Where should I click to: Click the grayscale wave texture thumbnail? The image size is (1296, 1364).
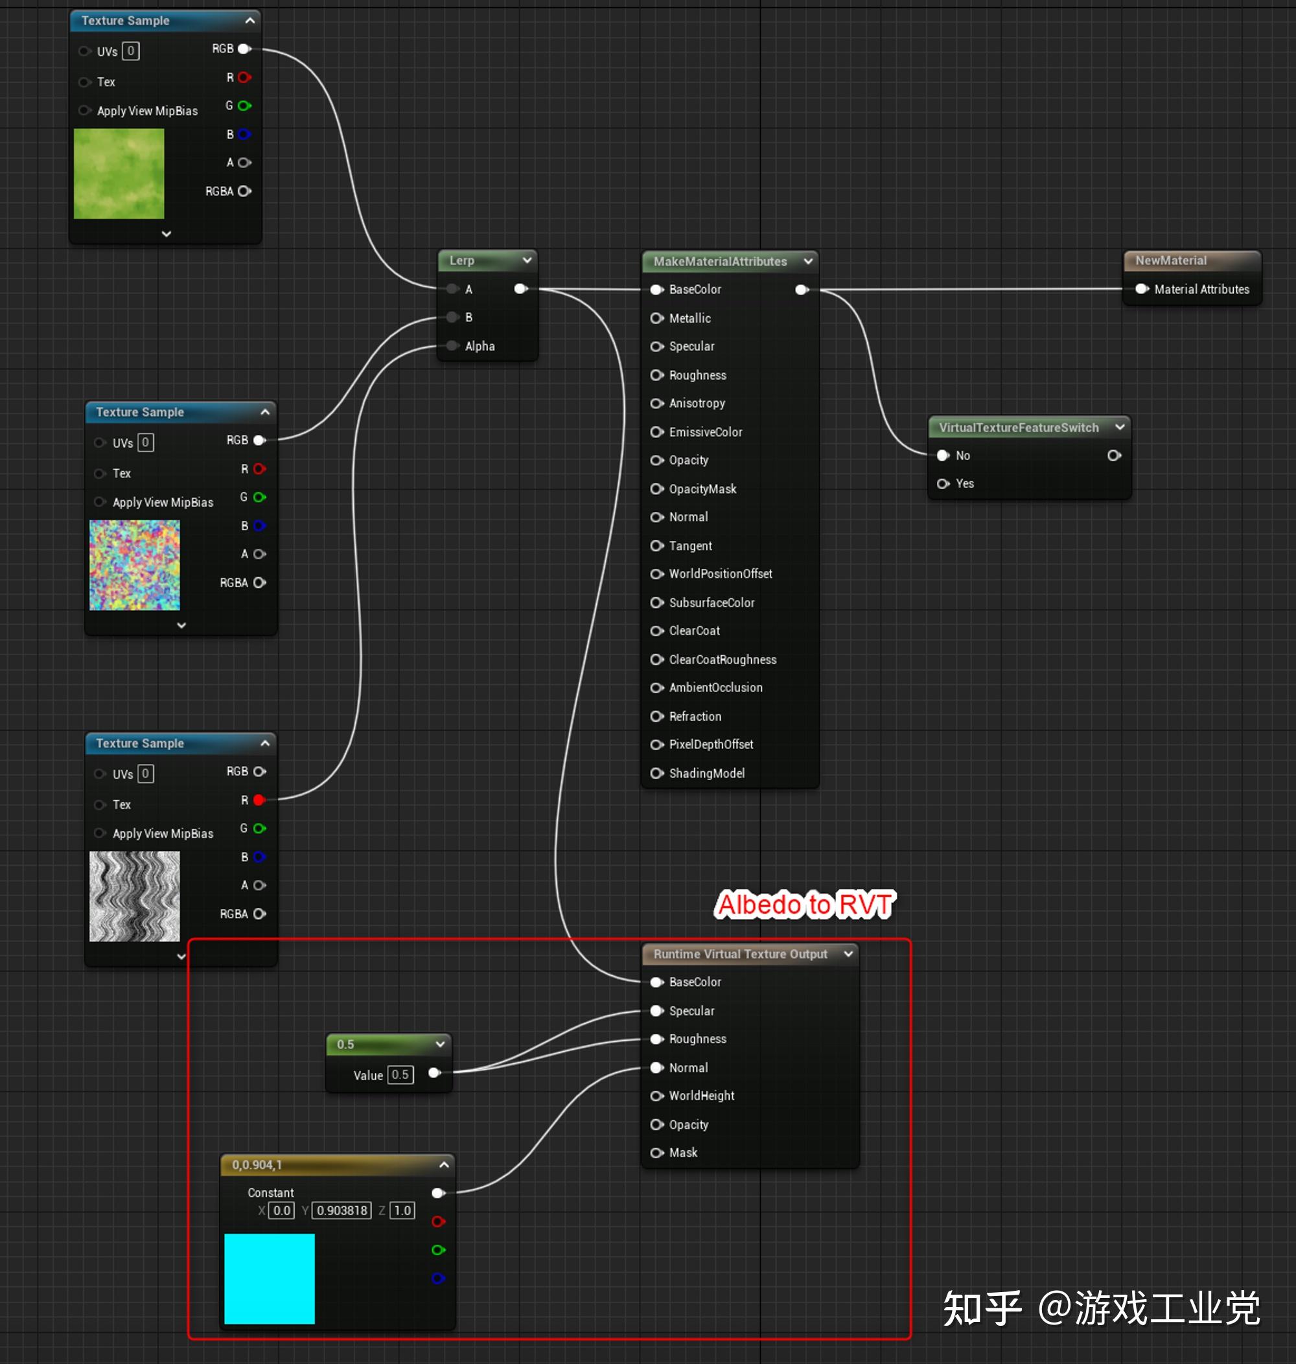pos(135,896)
